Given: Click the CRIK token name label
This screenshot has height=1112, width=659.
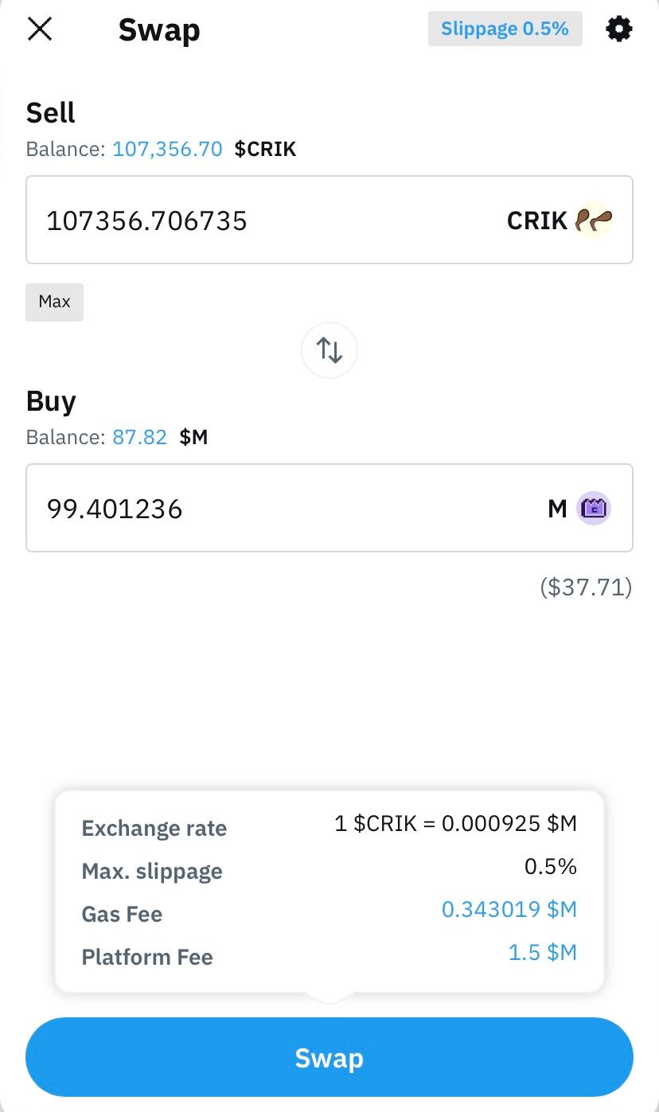Looking at the screenshot, I should [537, 220].
